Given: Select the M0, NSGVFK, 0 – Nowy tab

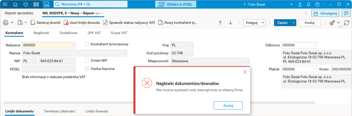Looking at the screenshot, I should tap(73, 13).
